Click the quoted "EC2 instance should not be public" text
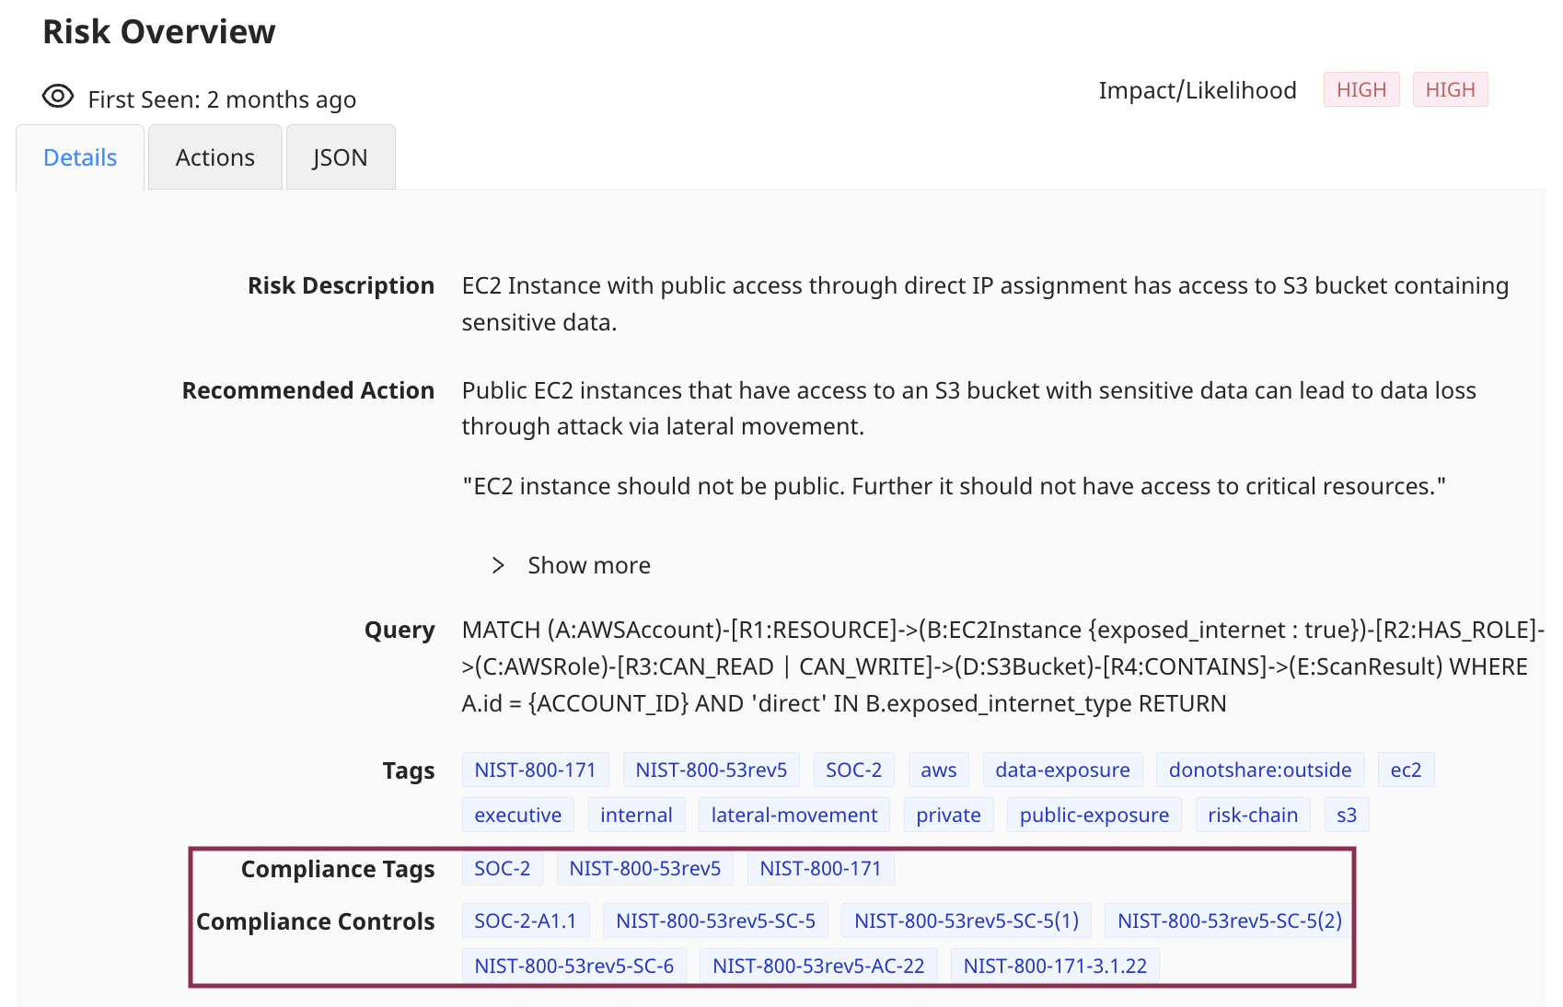Viewport: 1563px width, 1007px height. point(954,486)
